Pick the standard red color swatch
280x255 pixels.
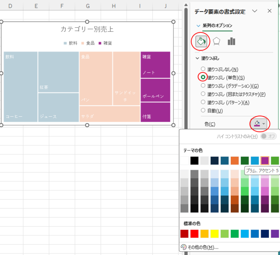tap(195, 234)
